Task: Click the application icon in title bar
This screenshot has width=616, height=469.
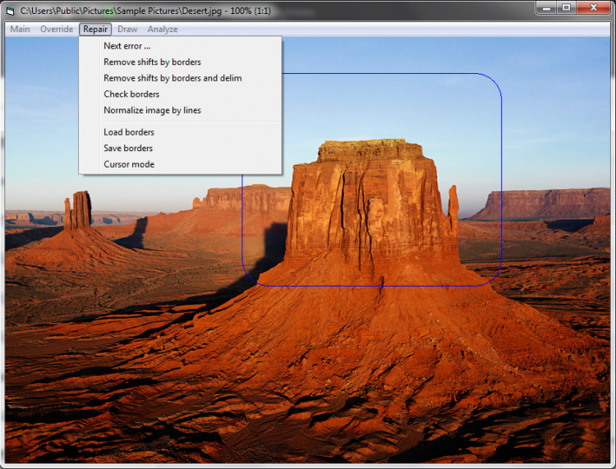Action: pyautogui.click(x=11, y=11)
